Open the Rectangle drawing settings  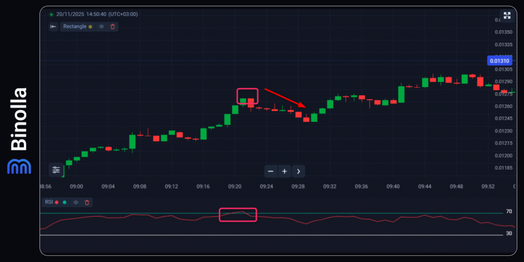[75, 27]
